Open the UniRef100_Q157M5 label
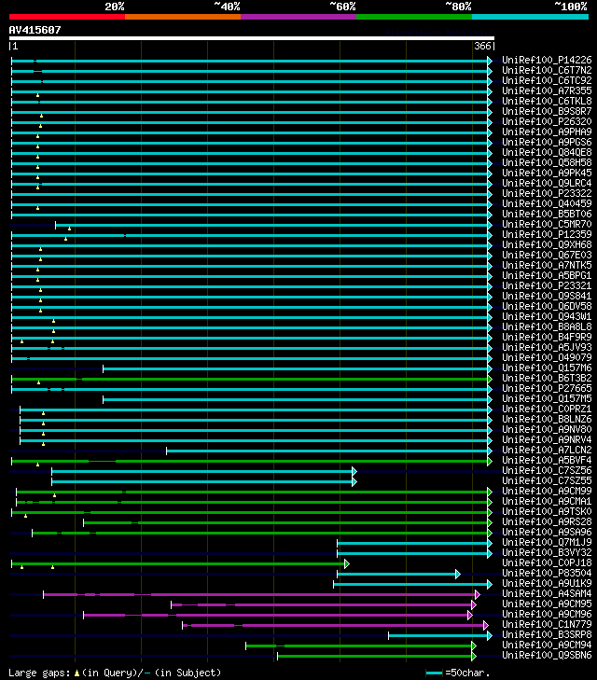Screen dimensions: 597x680 tap(547, 399)
